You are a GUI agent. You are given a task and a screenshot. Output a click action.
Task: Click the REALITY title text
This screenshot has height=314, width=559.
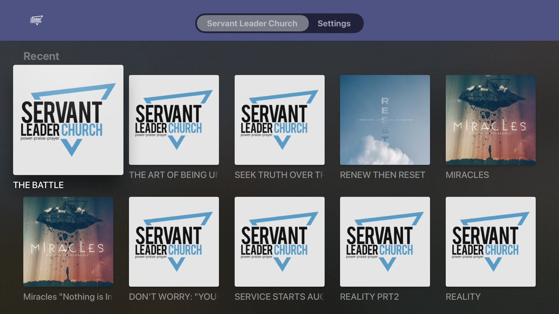[x=463, y=297]
